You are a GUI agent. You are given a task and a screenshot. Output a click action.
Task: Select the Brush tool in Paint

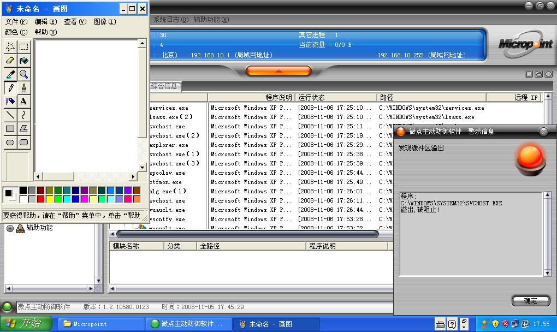24,88
